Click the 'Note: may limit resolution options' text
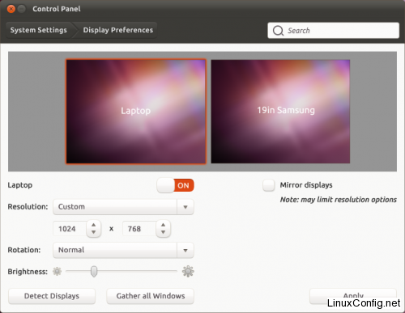 click(339, 200)
